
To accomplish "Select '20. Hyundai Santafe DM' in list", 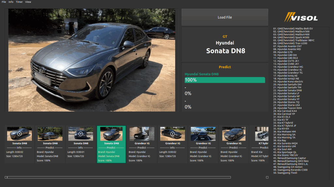I will [x=287, y=85].
